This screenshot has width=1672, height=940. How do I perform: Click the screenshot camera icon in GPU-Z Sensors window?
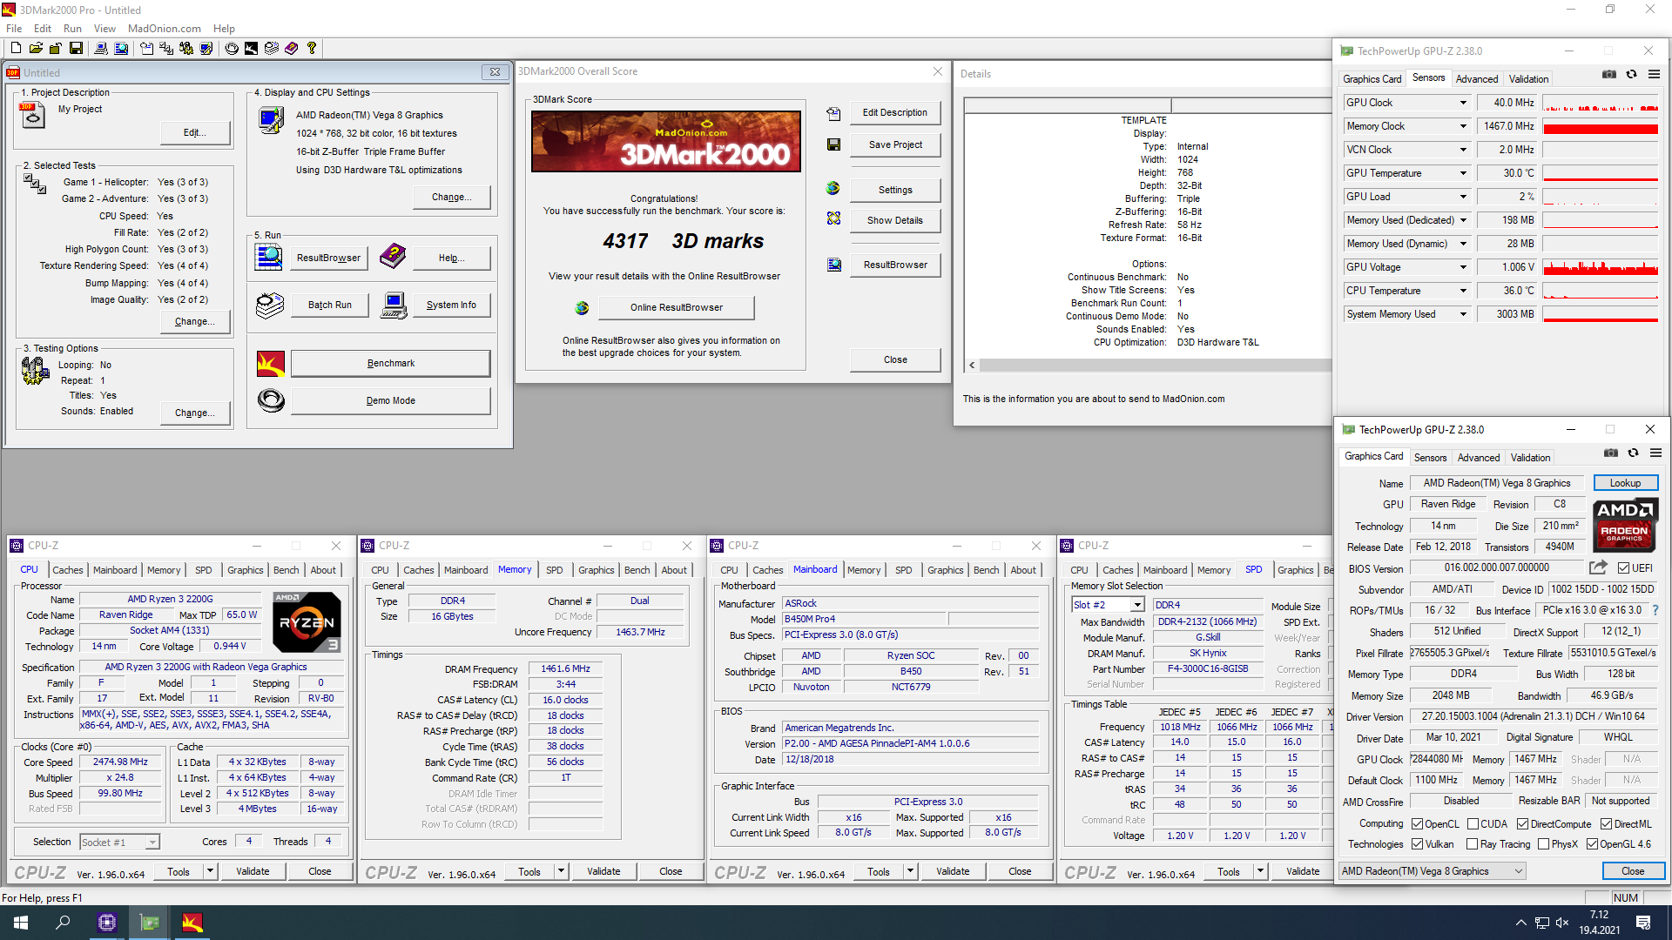tap(1609, 75)
